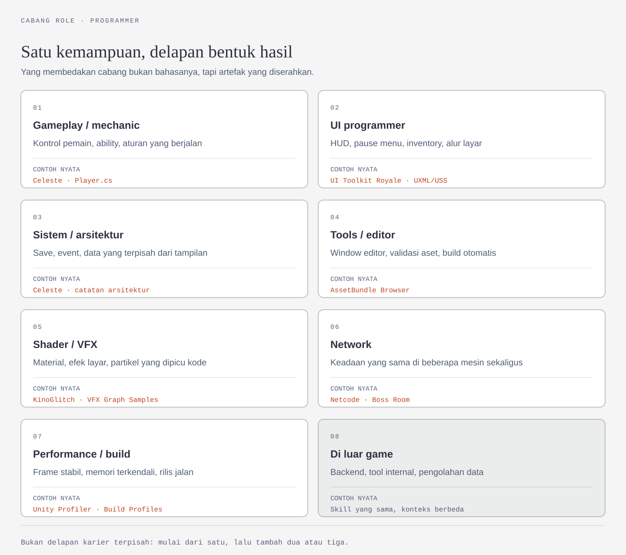This screenshot has height=555, width=626.
Task: Click CONTOH NYATA label in Tools / editor card
Action: point(354,279)
